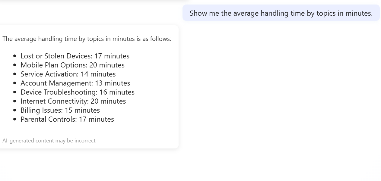Viewport: 381px width, 181px height.
Task: Click the user message about average handling time
Action: click(x=281, y=13)
